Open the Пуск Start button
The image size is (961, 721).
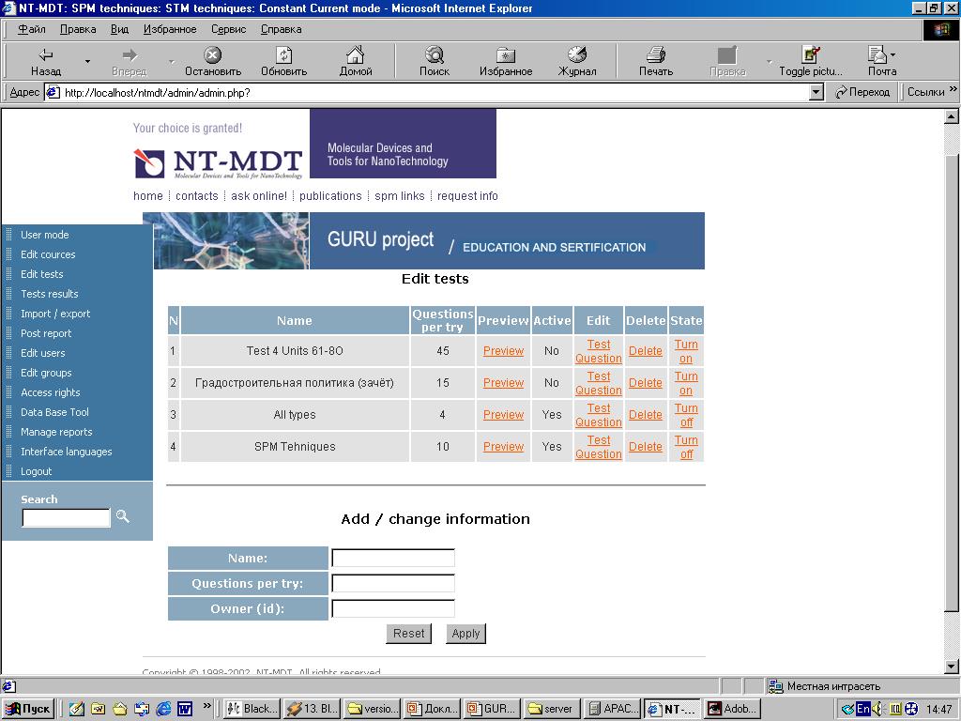28,709
